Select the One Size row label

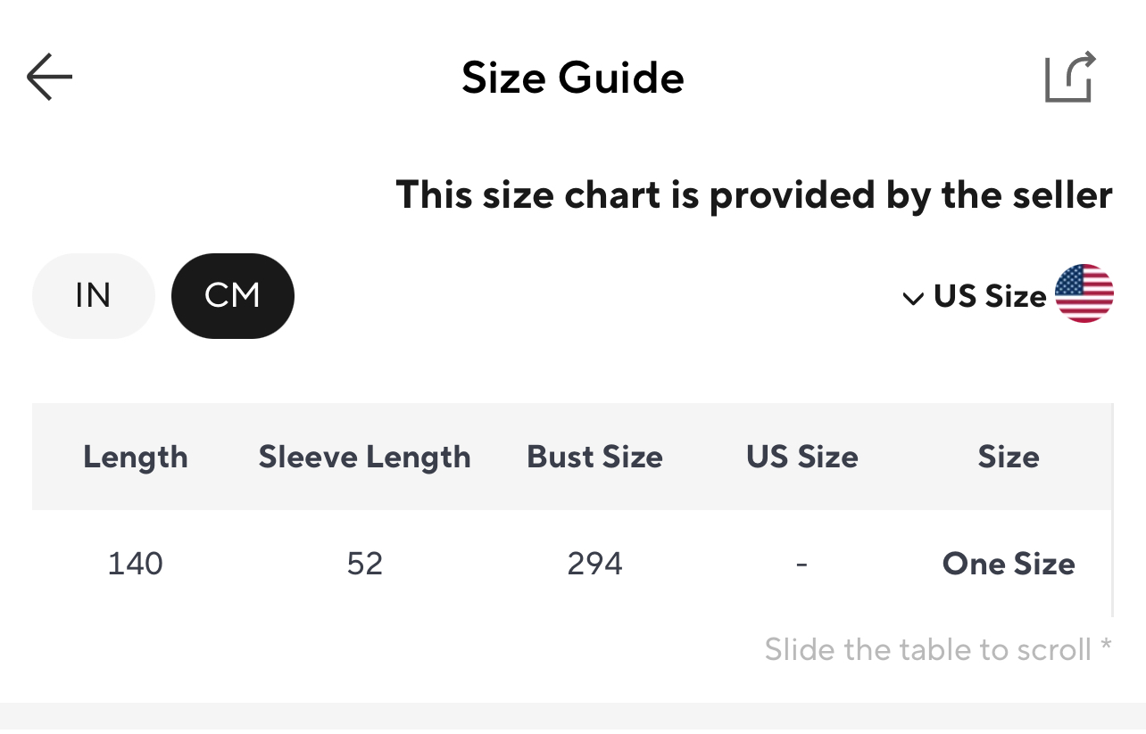tap(1009, 564)
